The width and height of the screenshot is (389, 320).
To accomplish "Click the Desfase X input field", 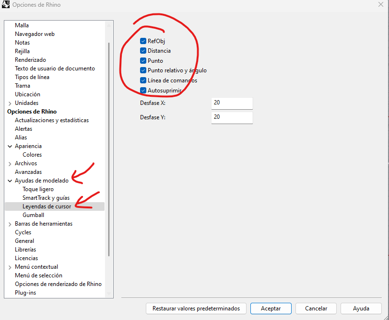I will (x=232, y=103).
